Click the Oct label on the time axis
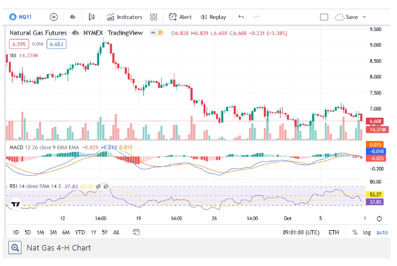Image resolution: width=397 pixels, height=266 pixels. coord(288,218)
